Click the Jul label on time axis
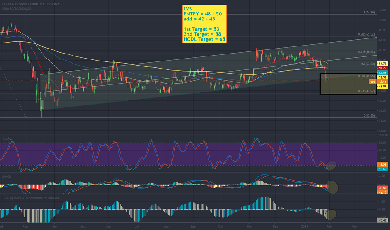The width and height of the screenshot is (390, 230). [x=136, y=227]
